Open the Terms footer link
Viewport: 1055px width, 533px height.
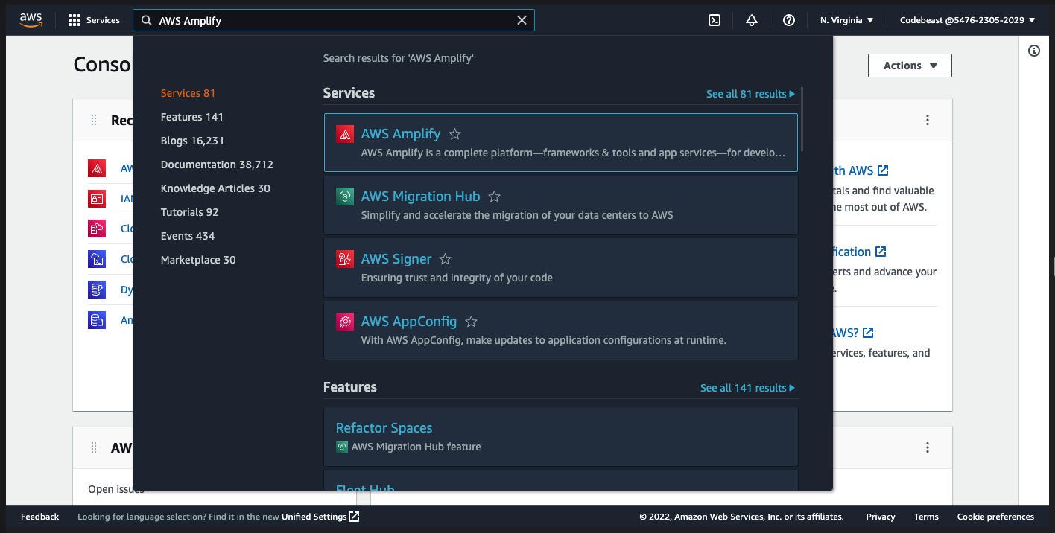[926, 517]
